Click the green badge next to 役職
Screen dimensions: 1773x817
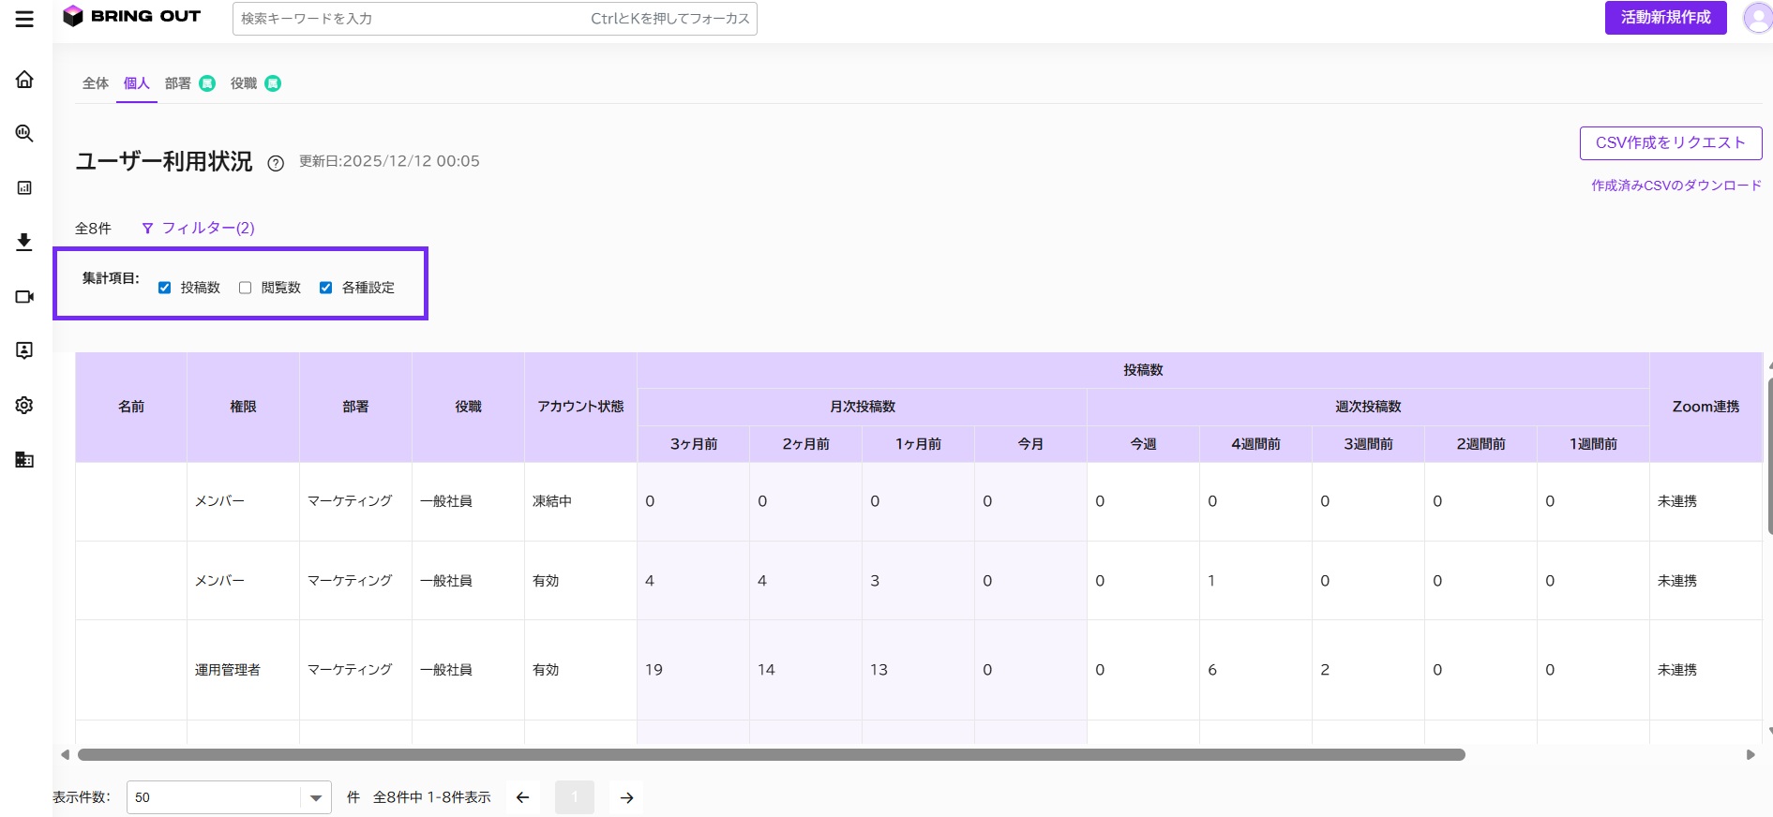pos(273,83)
